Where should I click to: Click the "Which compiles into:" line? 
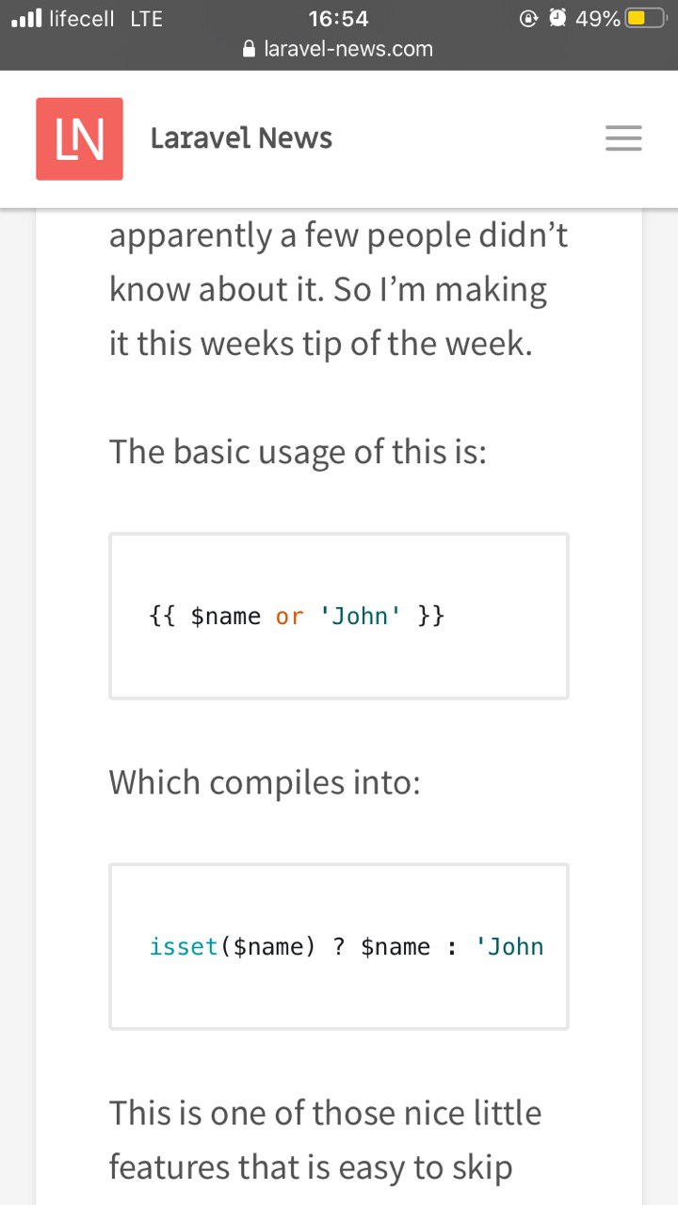tap(265, 782)
